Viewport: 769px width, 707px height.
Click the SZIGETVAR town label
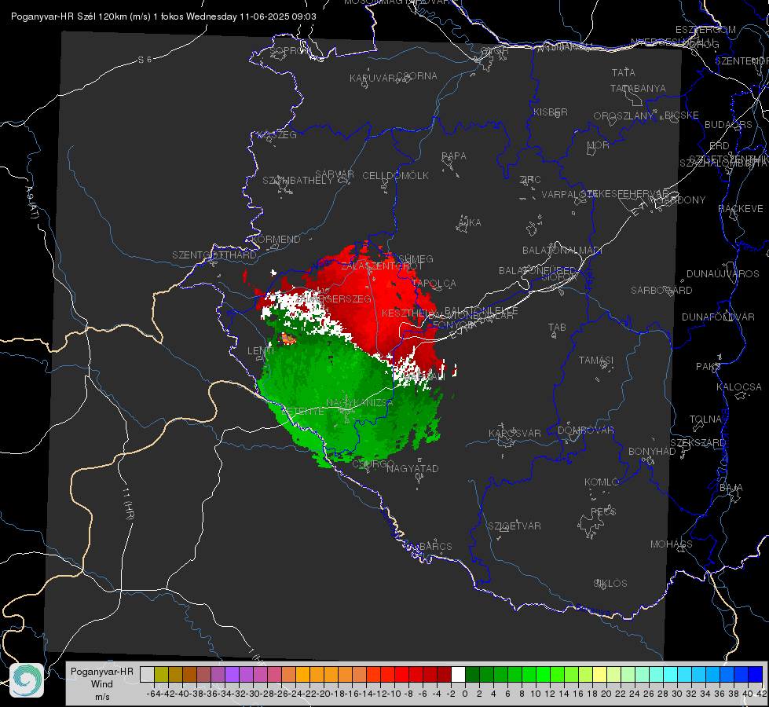pyautogui.click(x=514, y=526)
